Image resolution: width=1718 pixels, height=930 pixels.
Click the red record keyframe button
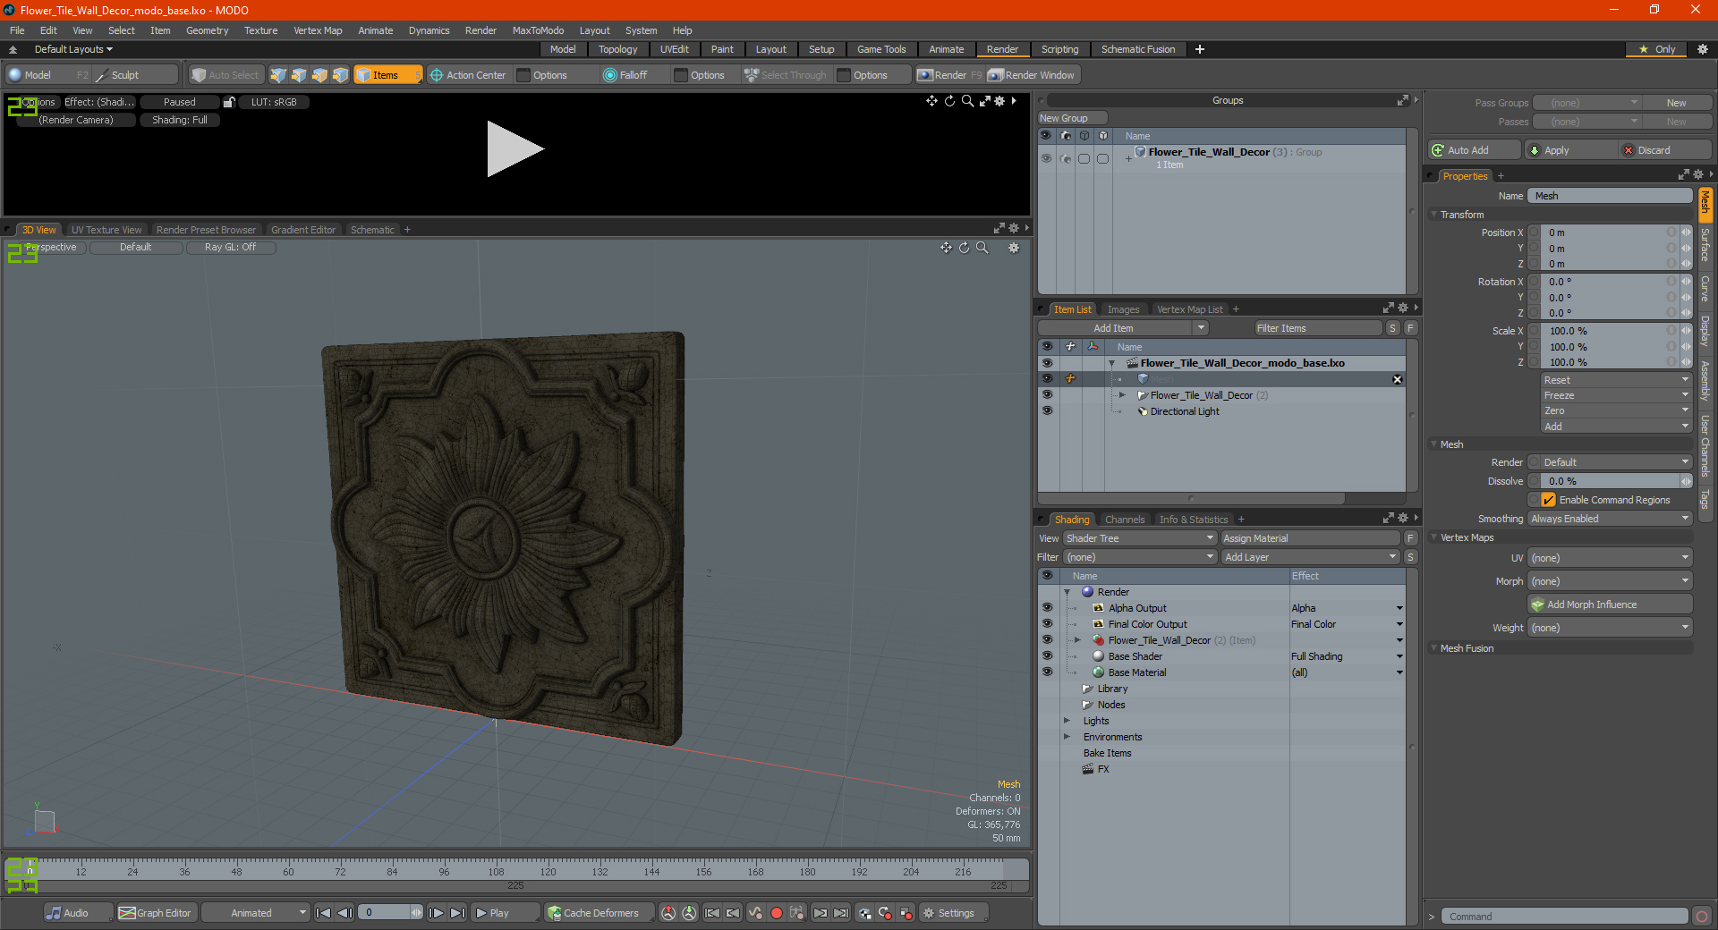pyautogui.click(x=777, y=913)
